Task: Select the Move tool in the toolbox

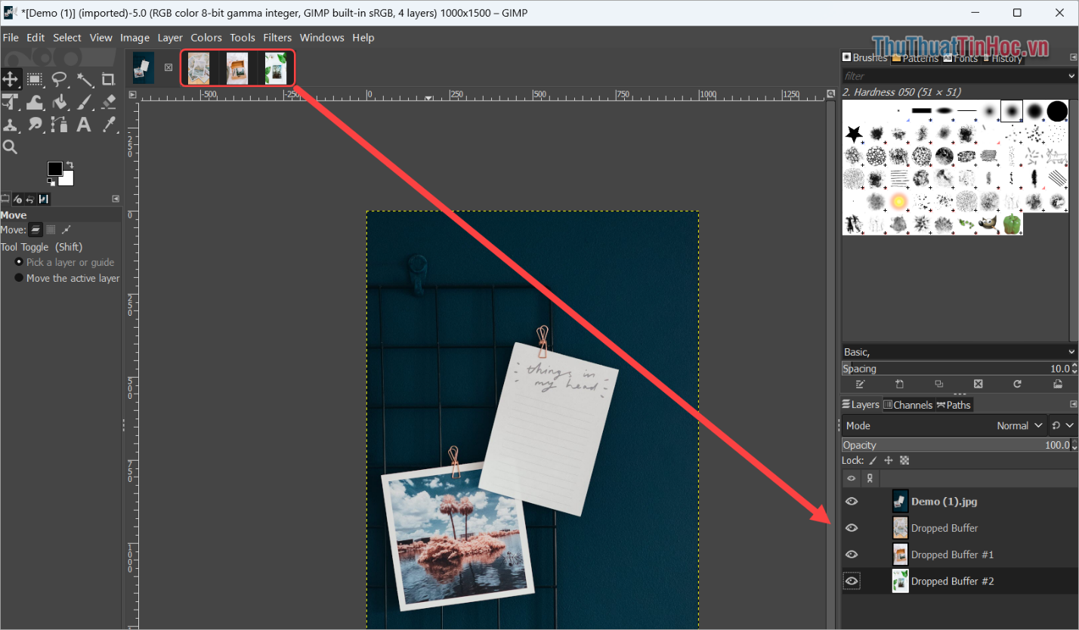Action: coord(11,79)
